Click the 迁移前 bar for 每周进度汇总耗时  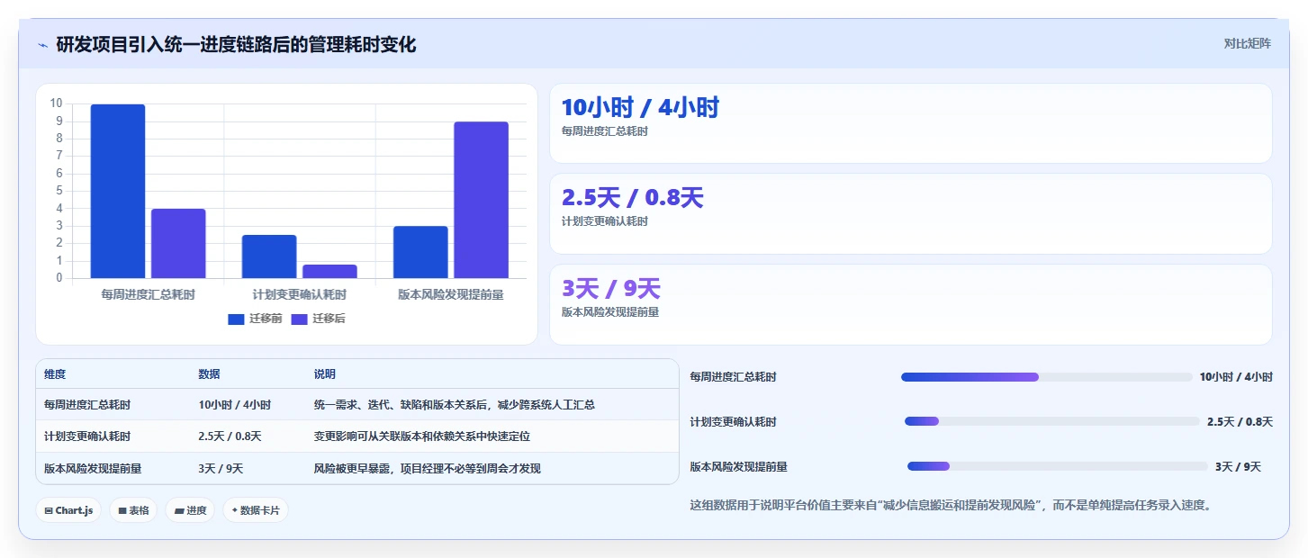[x=118, y=191]
